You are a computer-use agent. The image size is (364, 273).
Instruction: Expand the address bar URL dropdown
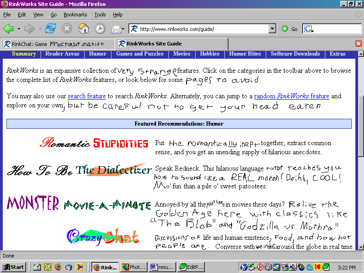(272, 29)
